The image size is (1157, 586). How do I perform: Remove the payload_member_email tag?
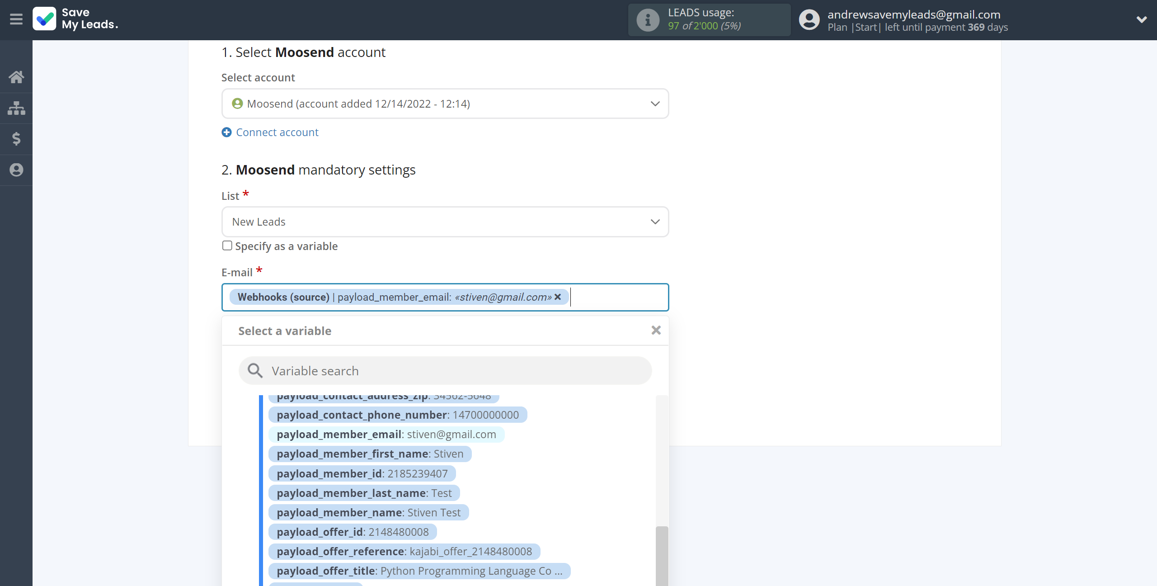558,297
